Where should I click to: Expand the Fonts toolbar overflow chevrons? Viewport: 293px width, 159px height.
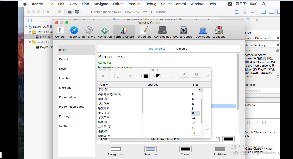pyautogui.click(x=208, y=76)
